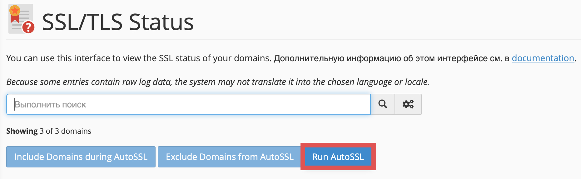Click the orange star seal on the certificate
581x179 pixels.
tap(15, 11)
